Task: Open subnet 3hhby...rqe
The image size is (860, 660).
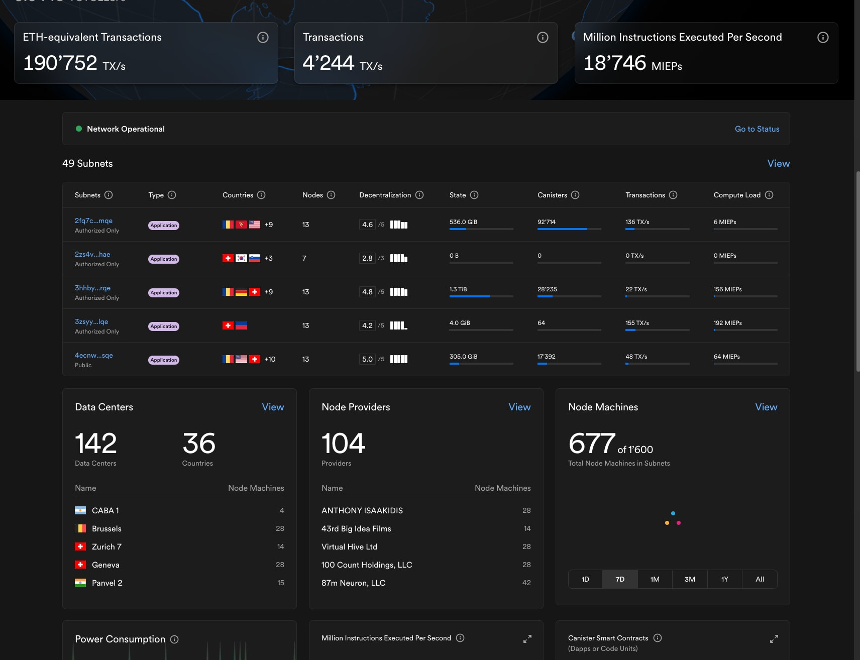Action: coord(92,288)
